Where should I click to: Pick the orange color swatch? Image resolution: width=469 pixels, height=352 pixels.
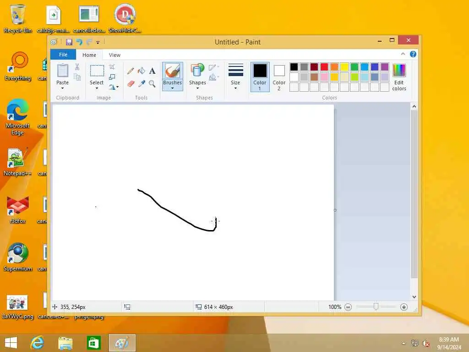334,67
